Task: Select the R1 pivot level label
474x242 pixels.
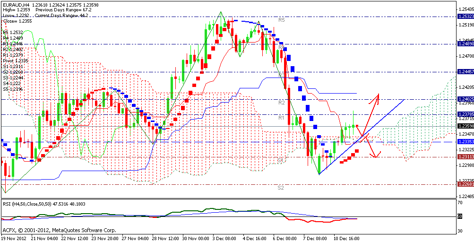Action: pyautogui.click(x=281, y=117)
